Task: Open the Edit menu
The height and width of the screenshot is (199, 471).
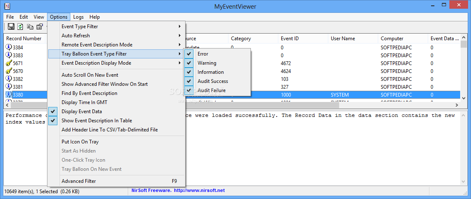Action: tap(24, 17)
